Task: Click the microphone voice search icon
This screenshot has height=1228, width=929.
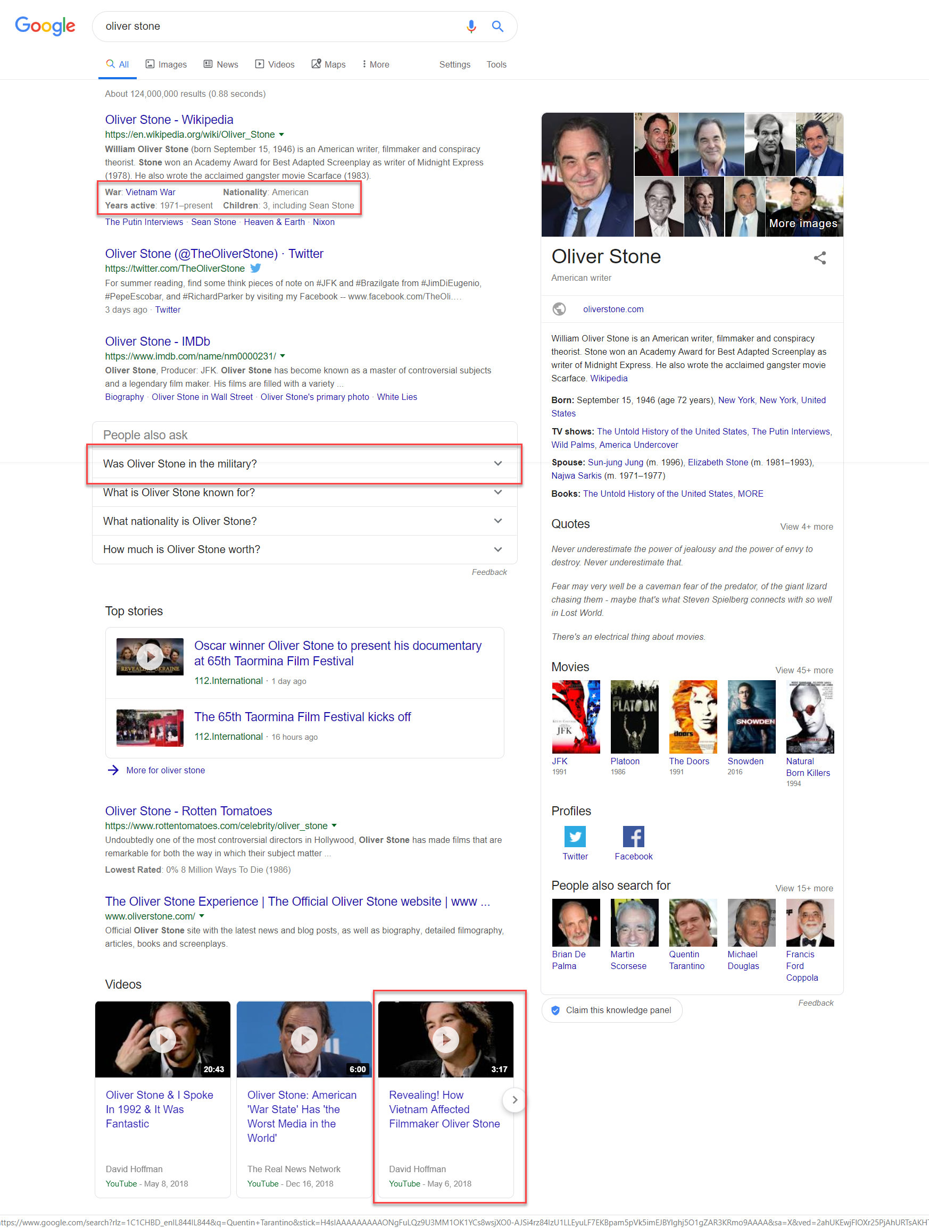Action: tap(471, 26)
